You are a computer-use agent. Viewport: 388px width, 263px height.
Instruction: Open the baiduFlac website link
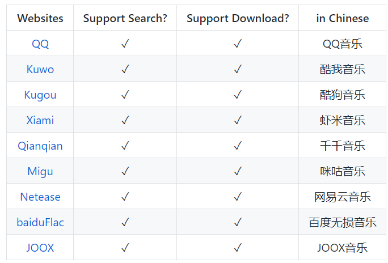click(x=40, y=222)
